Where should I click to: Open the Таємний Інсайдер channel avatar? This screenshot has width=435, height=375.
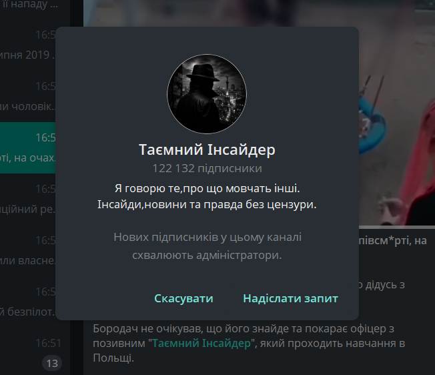pos(207,94)
